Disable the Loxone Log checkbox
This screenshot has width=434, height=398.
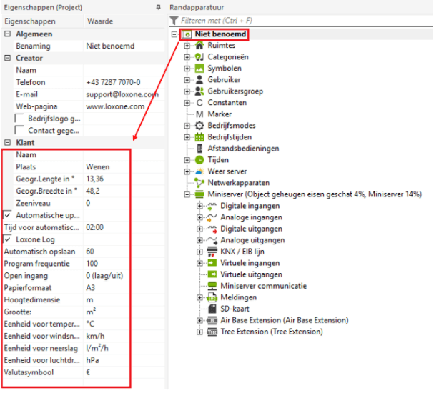(7, 239)
